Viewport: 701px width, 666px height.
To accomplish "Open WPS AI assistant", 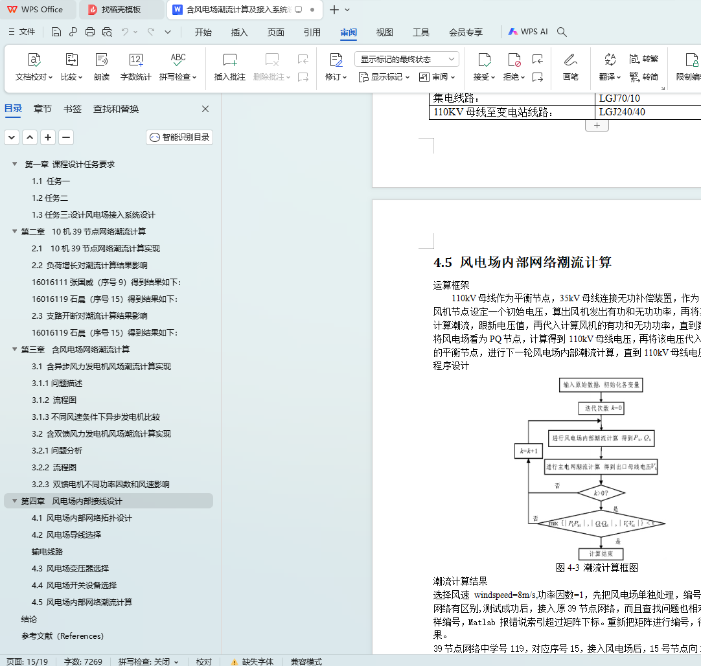I will 528,32.
